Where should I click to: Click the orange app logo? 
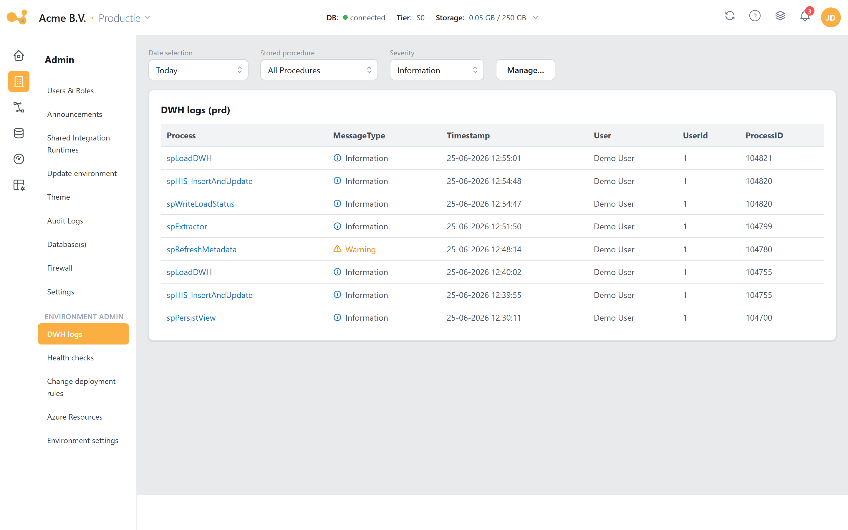point(17,17)
